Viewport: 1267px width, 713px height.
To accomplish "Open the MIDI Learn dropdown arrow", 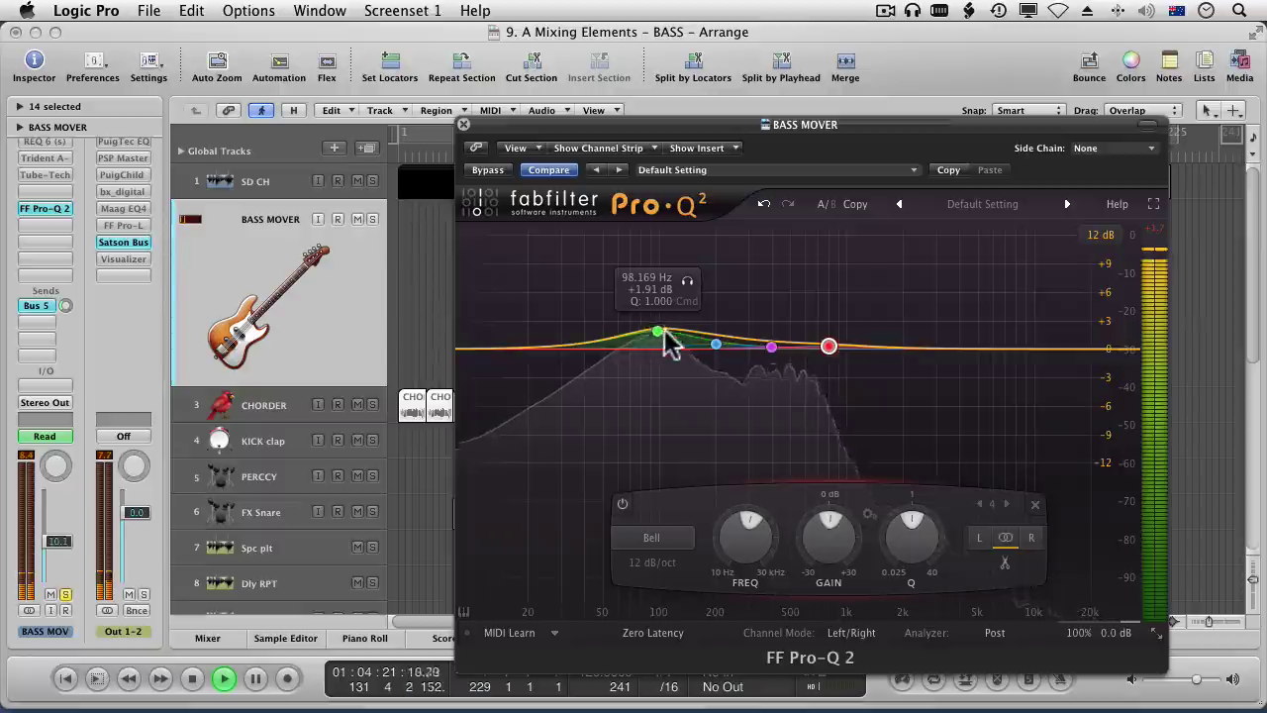I will 554,633.
